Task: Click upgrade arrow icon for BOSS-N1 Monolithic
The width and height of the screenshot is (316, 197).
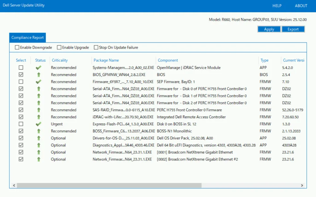Action: (39, 131)
